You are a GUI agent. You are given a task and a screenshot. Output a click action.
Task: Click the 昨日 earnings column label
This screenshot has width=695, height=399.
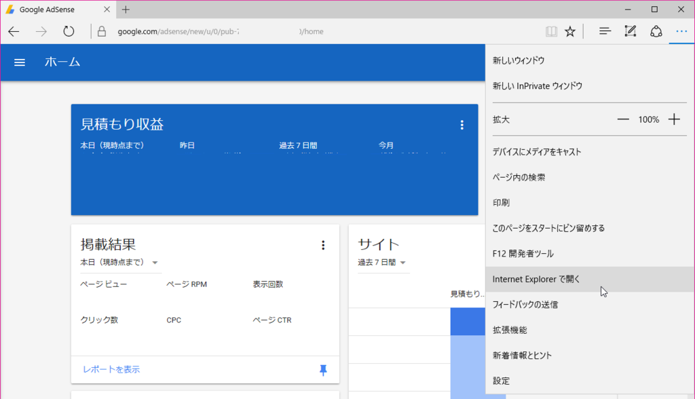(x=187, y=145)
